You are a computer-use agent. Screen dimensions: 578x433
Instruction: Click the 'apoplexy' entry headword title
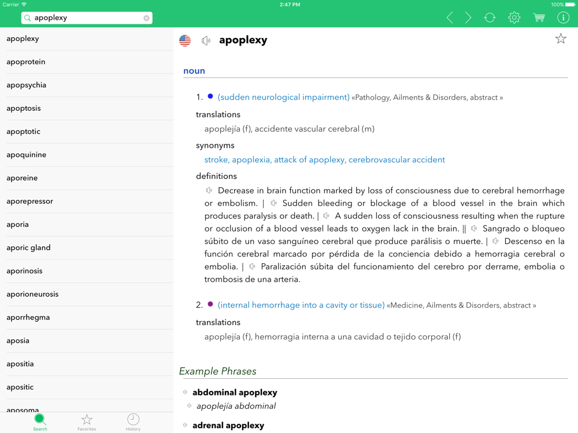click(x=243, y=40)
